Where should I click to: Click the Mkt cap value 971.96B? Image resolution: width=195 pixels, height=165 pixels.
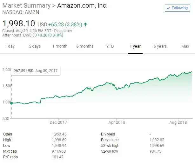point(59,151)
